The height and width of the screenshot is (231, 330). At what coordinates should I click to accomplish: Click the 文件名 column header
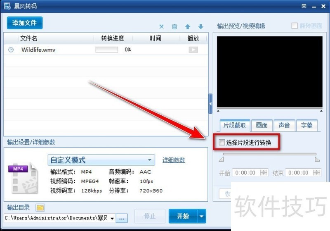click(x=29, y=38)
